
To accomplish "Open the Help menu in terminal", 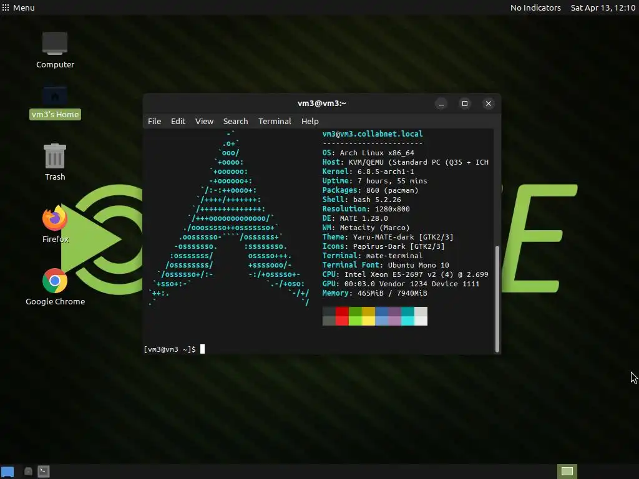I will click(310, 122).
